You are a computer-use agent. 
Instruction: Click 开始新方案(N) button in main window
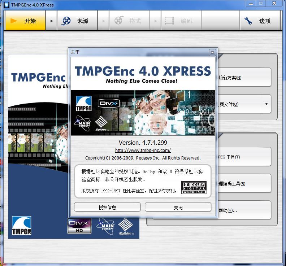point(244,77)
